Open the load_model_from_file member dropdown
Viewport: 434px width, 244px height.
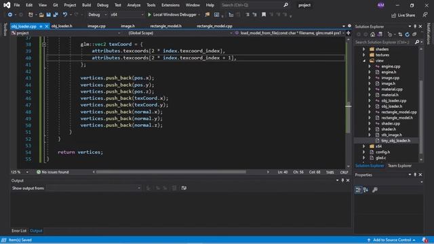click(x=290, y=33)
